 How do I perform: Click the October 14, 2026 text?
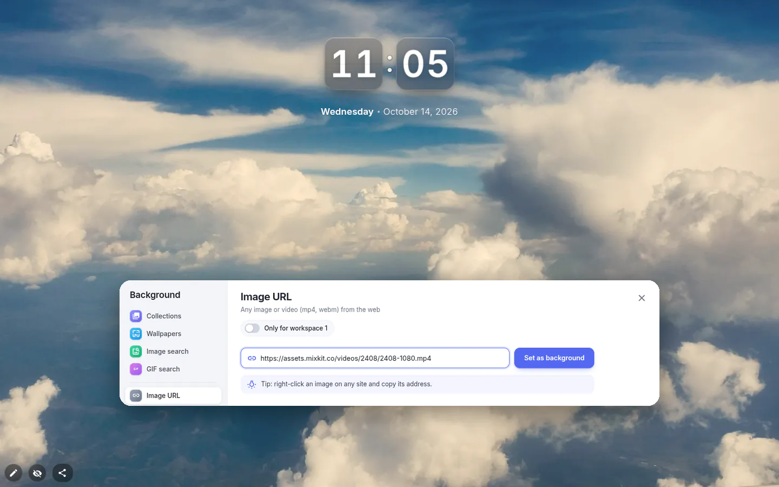(x=420, y=111)
